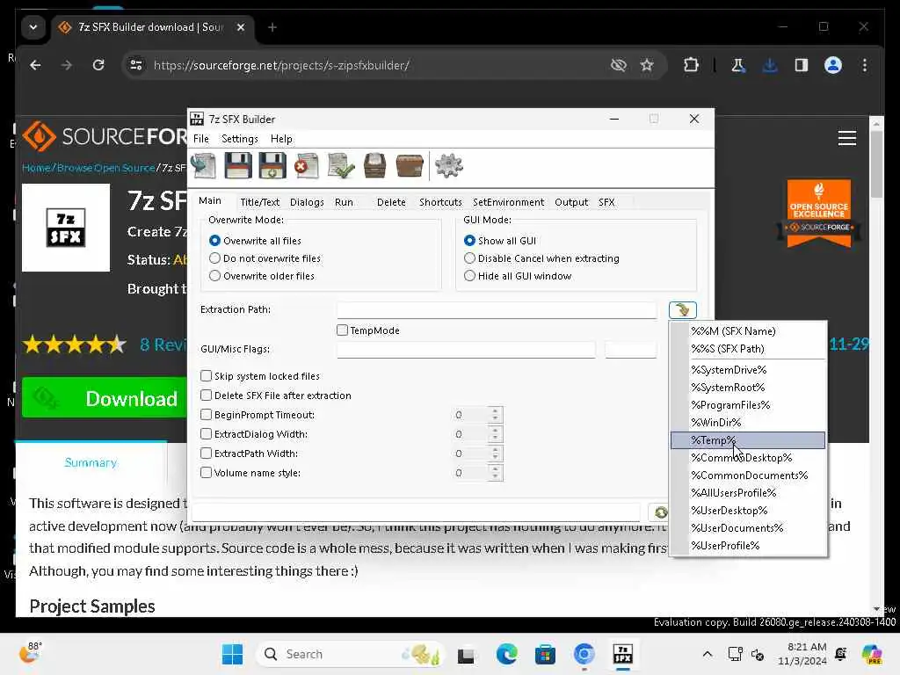Click the document with green checkmark icon
The width and height of the screenshot is (900, 675).
341,166
